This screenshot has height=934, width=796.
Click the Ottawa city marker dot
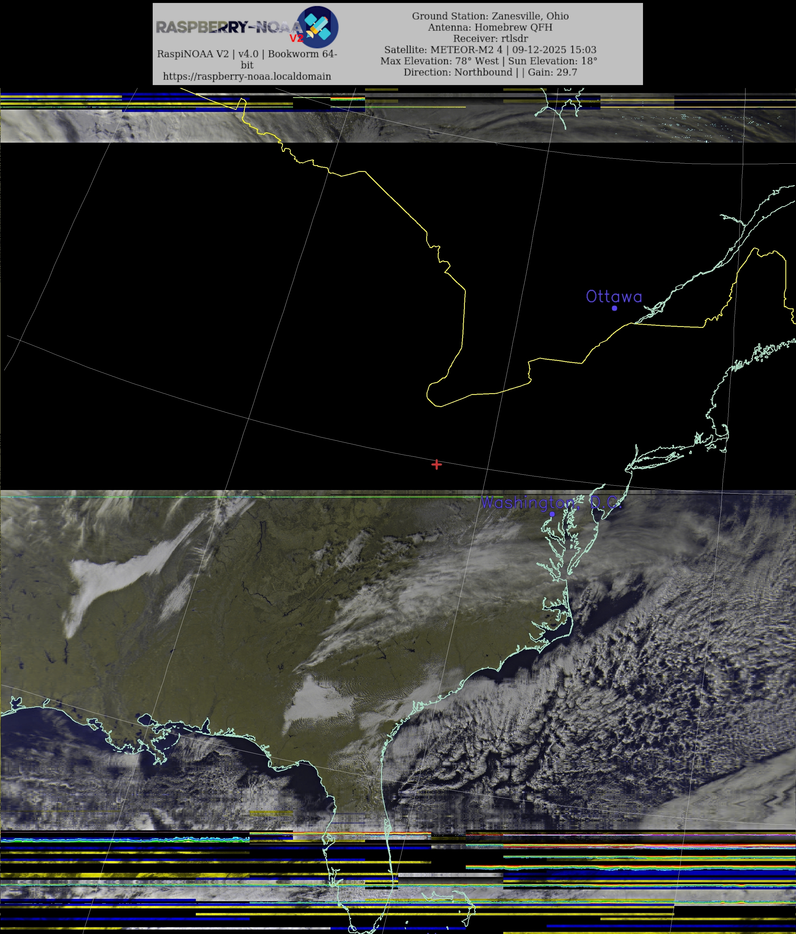(x=614, y=308)
